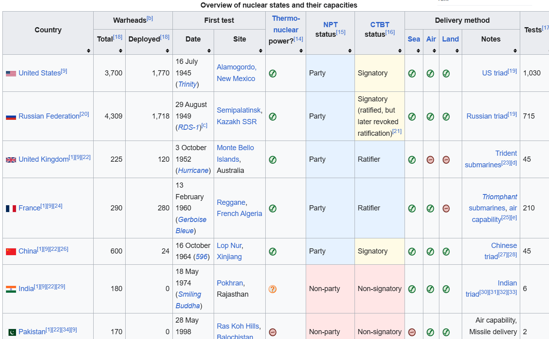Screen dimensions: 549x339
Task: Sort by Air delivery column arrows
Action: 434,51
